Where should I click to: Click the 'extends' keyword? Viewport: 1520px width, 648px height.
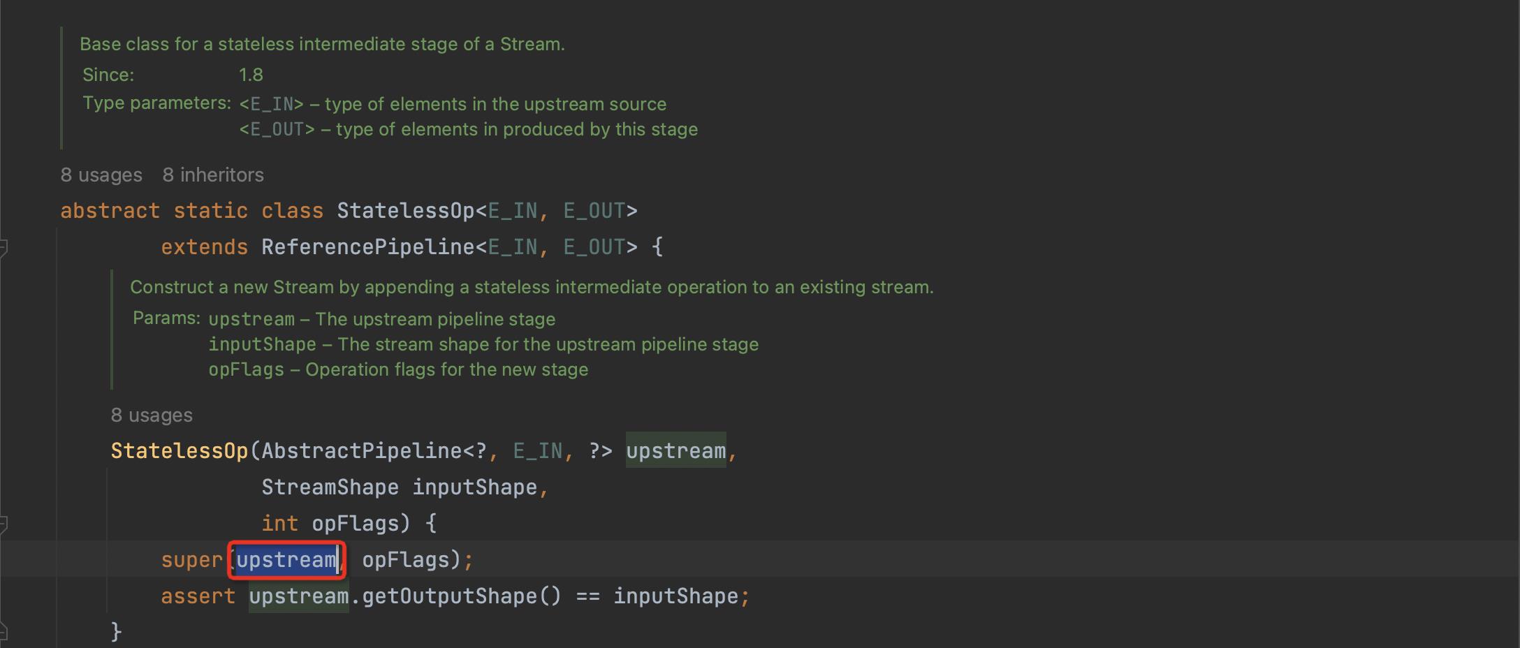click(x=204, y=247)
